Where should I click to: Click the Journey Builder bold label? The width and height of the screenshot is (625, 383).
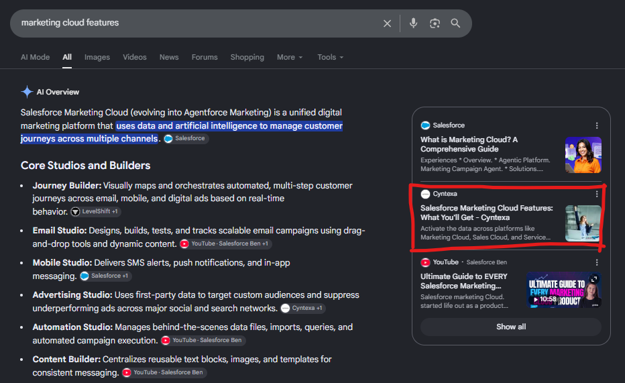click(67, 186)
